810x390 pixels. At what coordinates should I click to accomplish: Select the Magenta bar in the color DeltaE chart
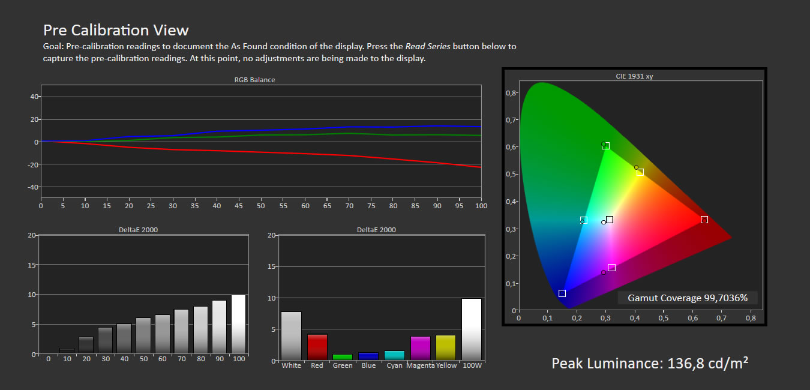pos(421,349)
